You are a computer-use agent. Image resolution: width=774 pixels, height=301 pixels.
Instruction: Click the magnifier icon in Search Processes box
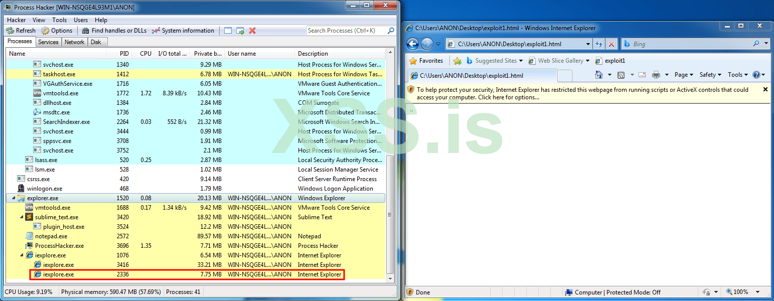pos(391,31)
